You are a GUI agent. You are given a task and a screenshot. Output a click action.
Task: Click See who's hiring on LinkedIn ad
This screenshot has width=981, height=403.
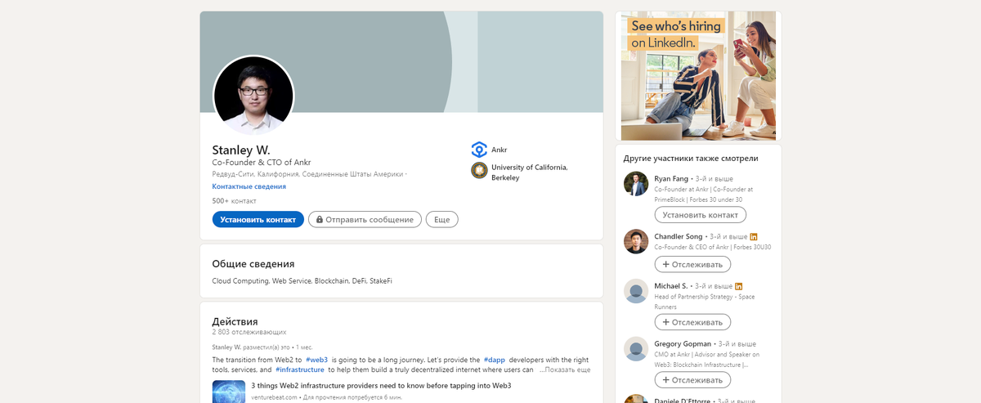[698, 76]
